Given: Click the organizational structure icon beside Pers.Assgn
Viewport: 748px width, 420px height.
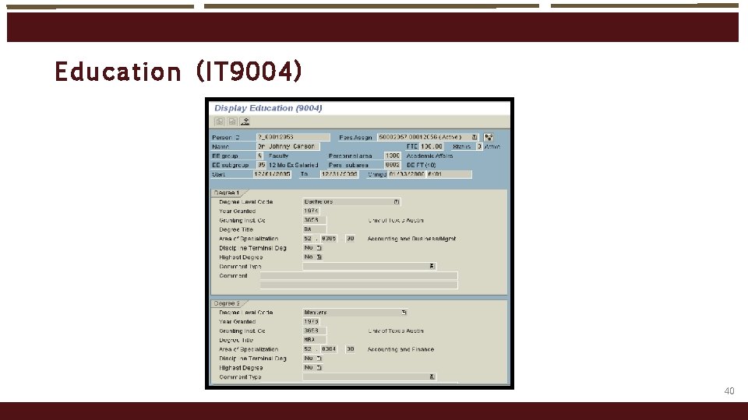Looking at the screenshot, I should (x=489, y=137).
